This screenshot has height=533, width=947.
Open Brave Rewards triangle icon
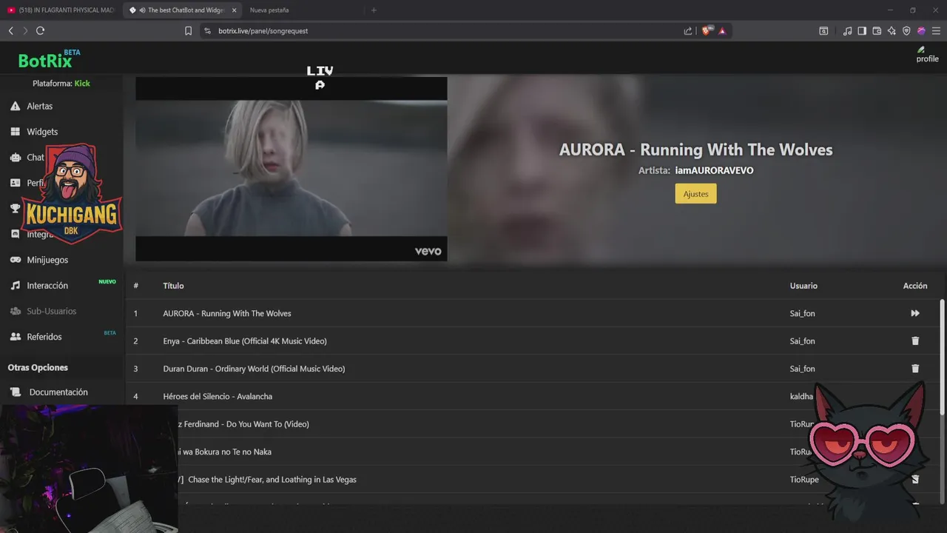722,31
